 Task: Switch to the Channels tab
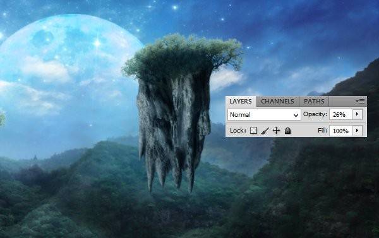click(x=278, y=101)
